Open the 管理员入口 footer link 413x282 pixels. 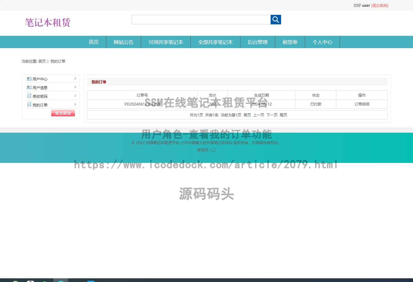click(x=206, y=150)
